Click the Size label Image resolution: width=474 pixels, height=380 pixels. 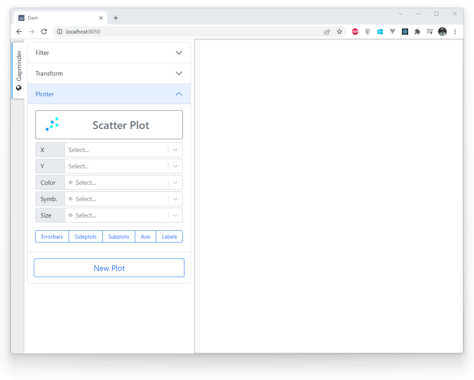tap(50, 215)
